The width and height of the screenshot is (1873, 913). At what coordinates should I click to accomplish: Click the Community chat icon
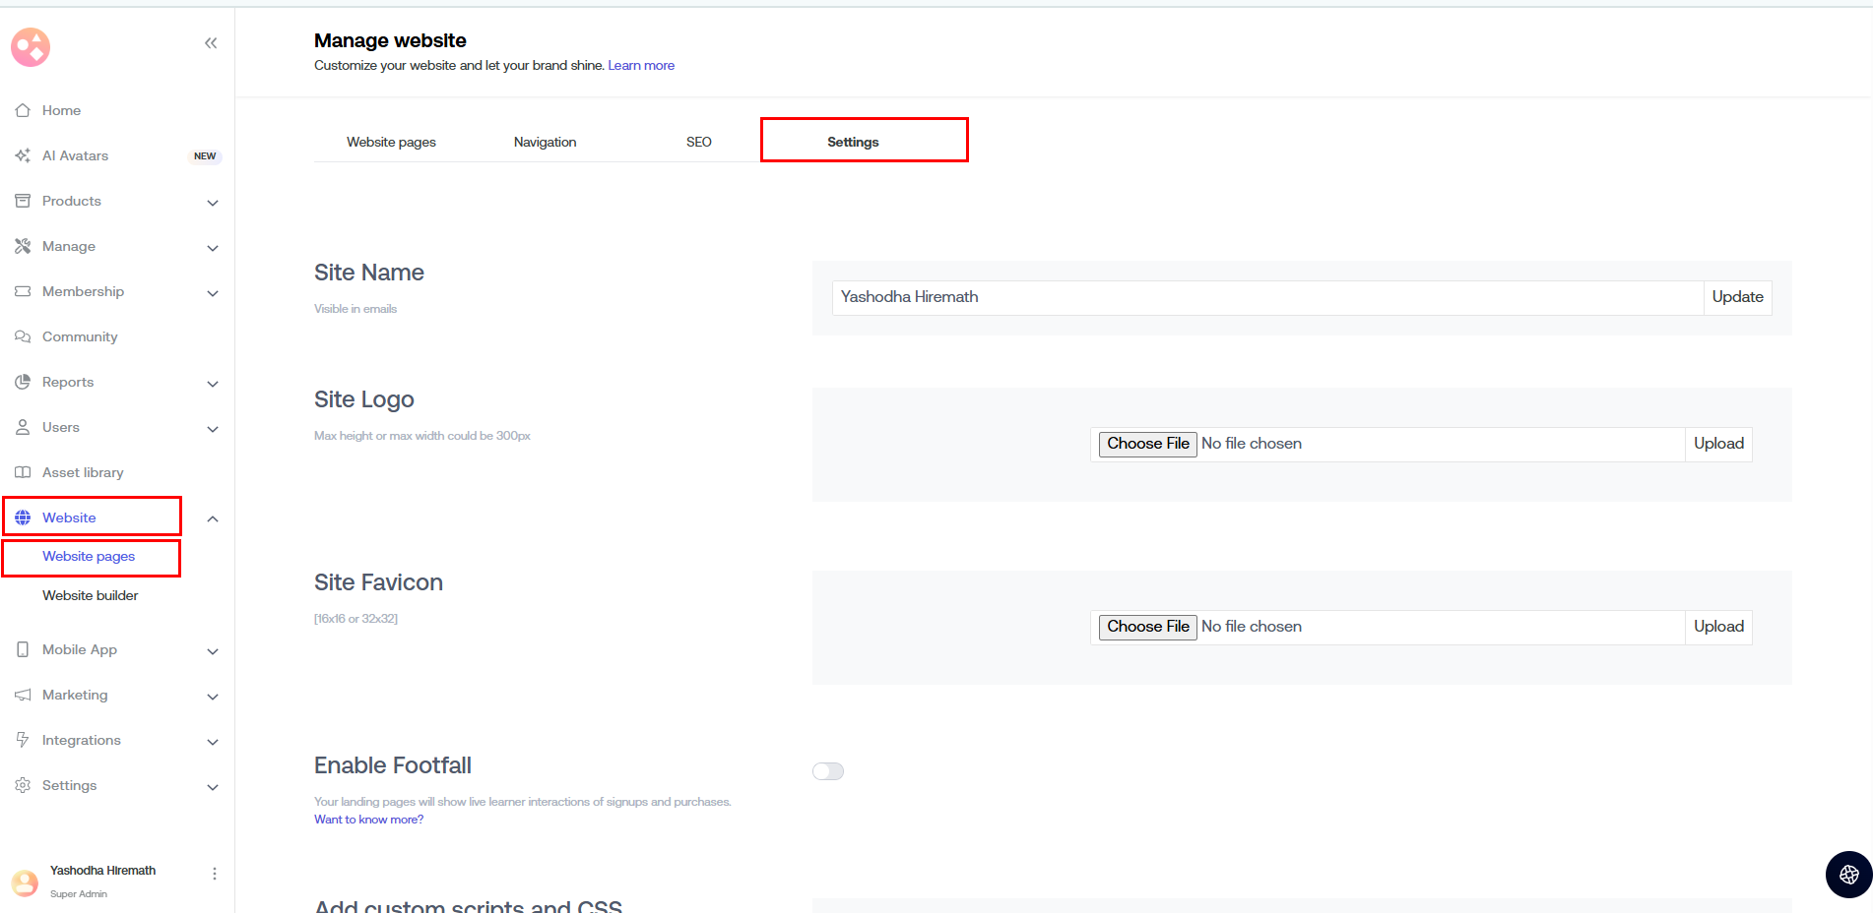[x=23, y=336]
